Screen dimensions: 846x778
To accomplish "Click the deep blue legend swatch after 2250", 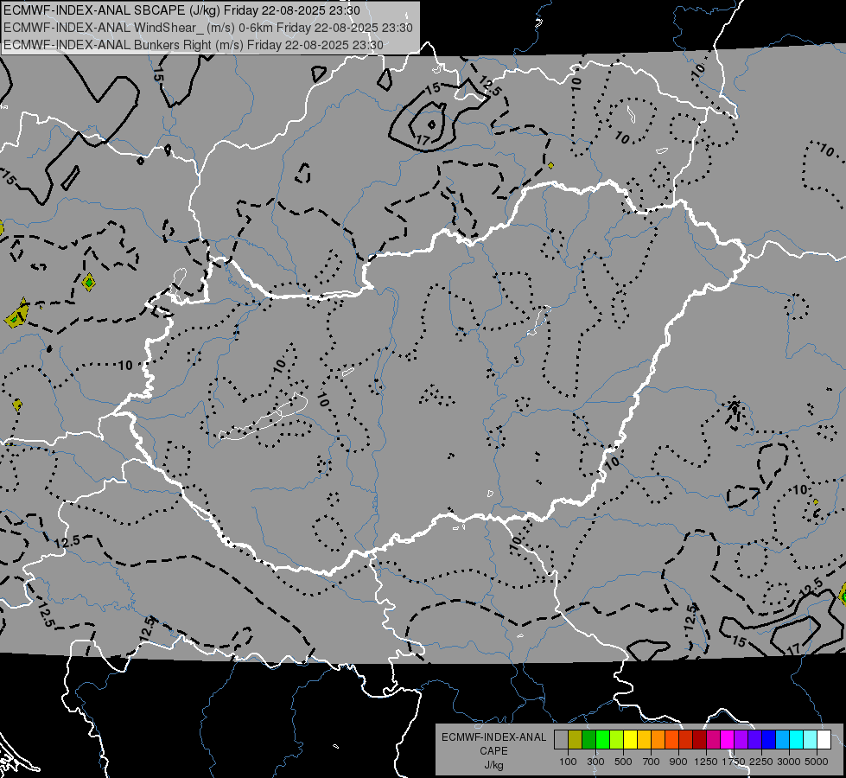I will coord(769,739).
